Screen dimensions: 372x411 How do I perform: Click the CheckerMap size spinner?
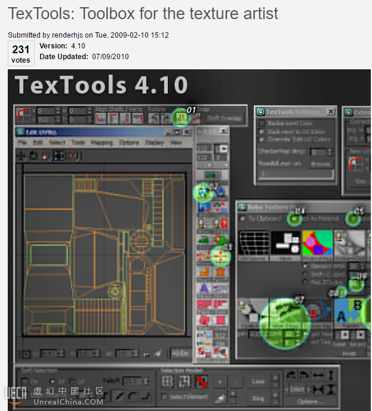coord(330,152)
